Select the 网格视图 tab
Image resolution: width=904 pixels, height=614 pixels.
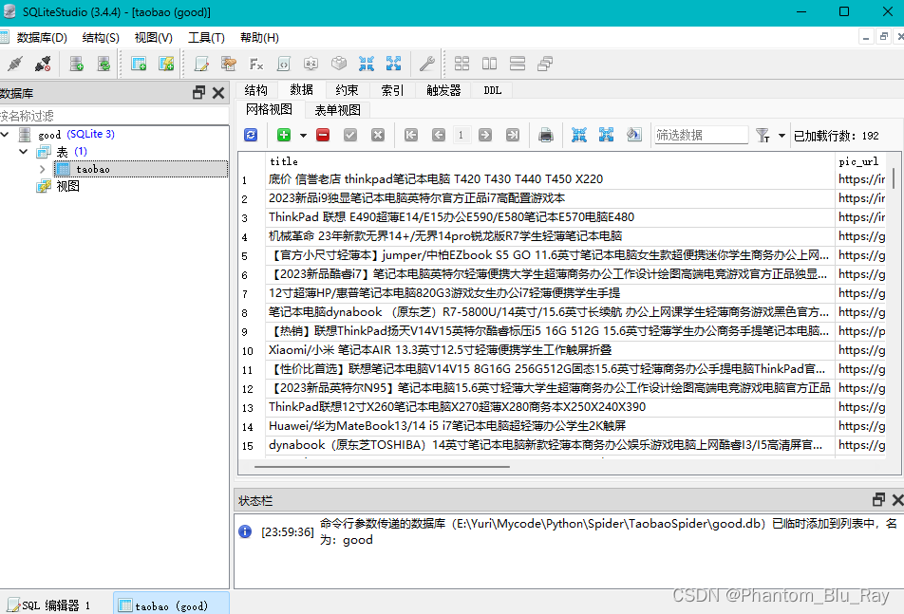(270, 109)
